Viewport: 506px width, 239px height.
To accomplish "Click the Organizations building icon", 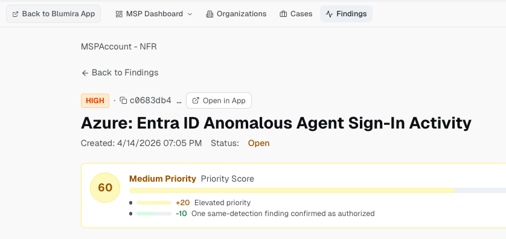I will click(x=210, y=14).
